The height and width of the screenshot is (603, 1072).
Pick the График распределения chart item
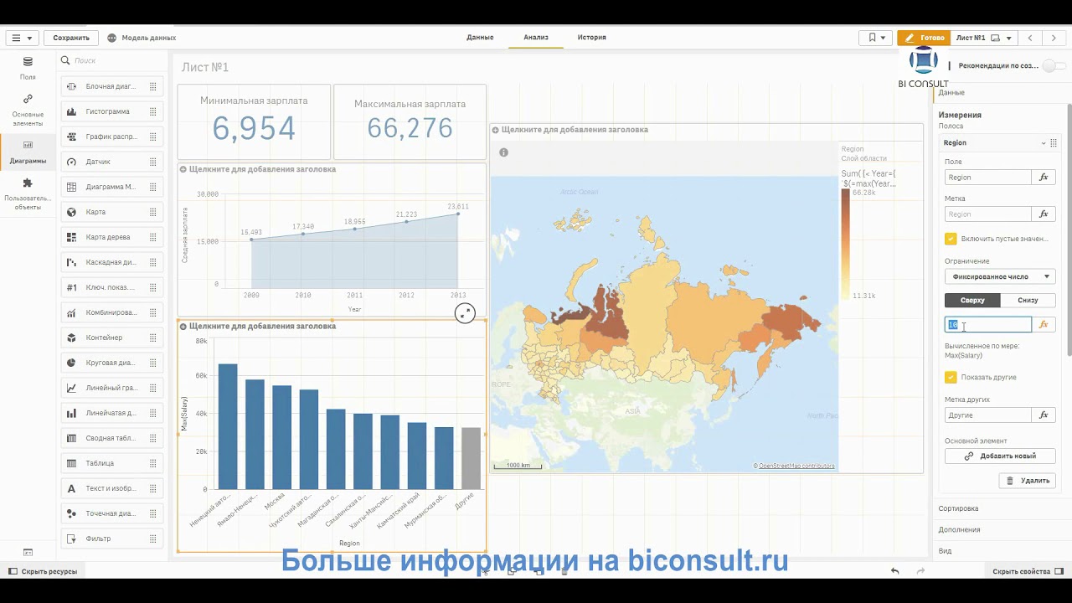pyautogui.click(x=112, y=137)
